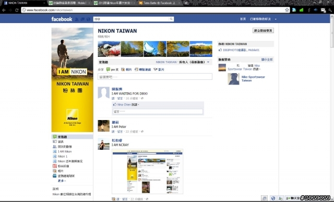Screen dimensions: 334x202
Task: Click the button at top right of page header
Action: 263,30
